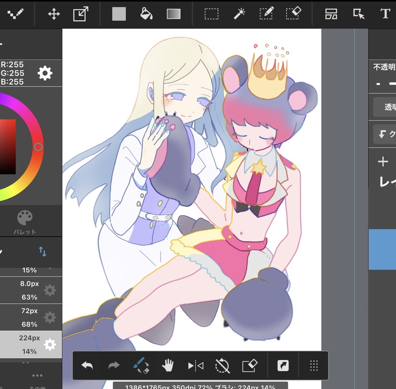Toggle between brush and eraser
The width and height of the screenshot is (396, 389).
tap(141, 366)
